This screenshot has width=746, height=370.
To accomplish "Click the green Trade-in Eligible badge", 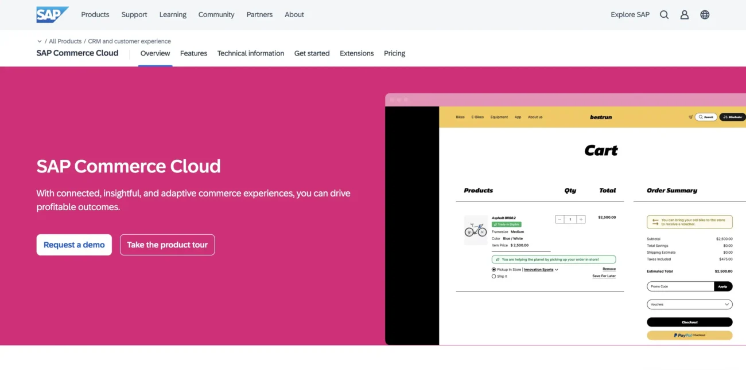I will [x=506, y=224].
